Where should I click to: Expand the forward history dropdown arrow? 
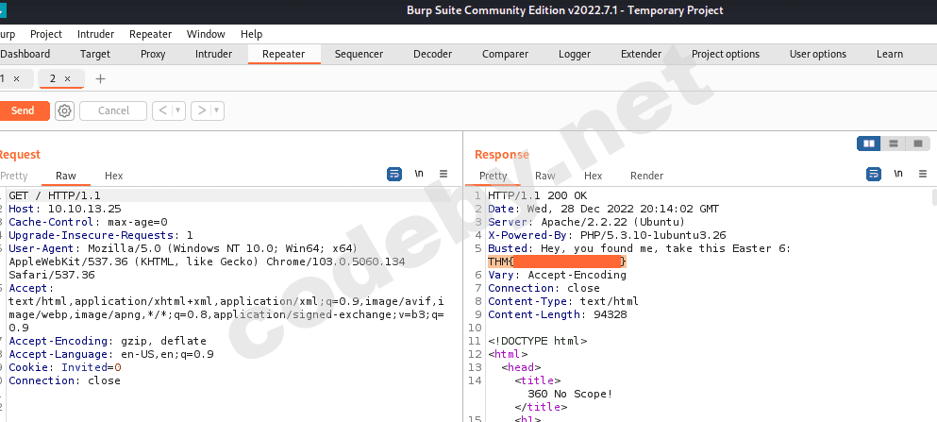click(218, 110)
